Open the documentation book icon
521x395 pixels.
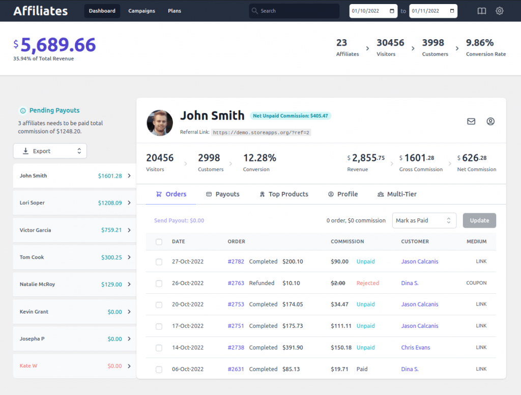click(x=481, y=10)
